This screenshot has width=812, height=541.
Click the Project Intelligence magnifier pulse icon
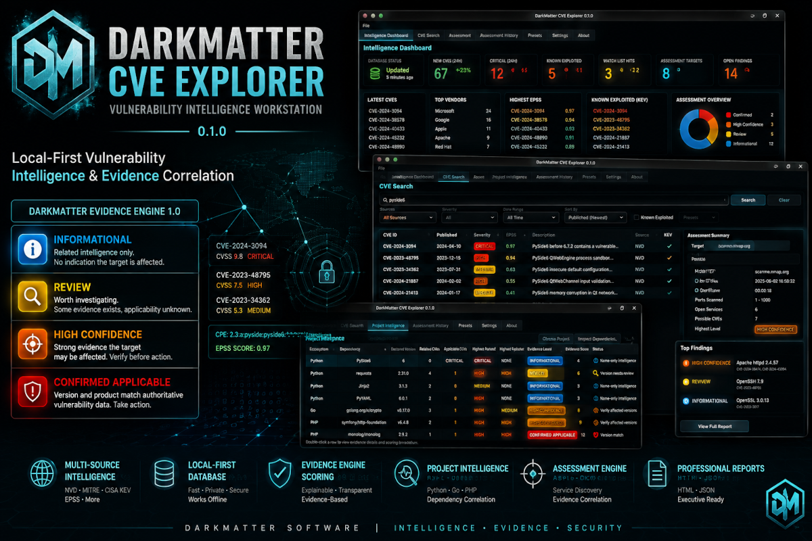(x=405, y=475)
